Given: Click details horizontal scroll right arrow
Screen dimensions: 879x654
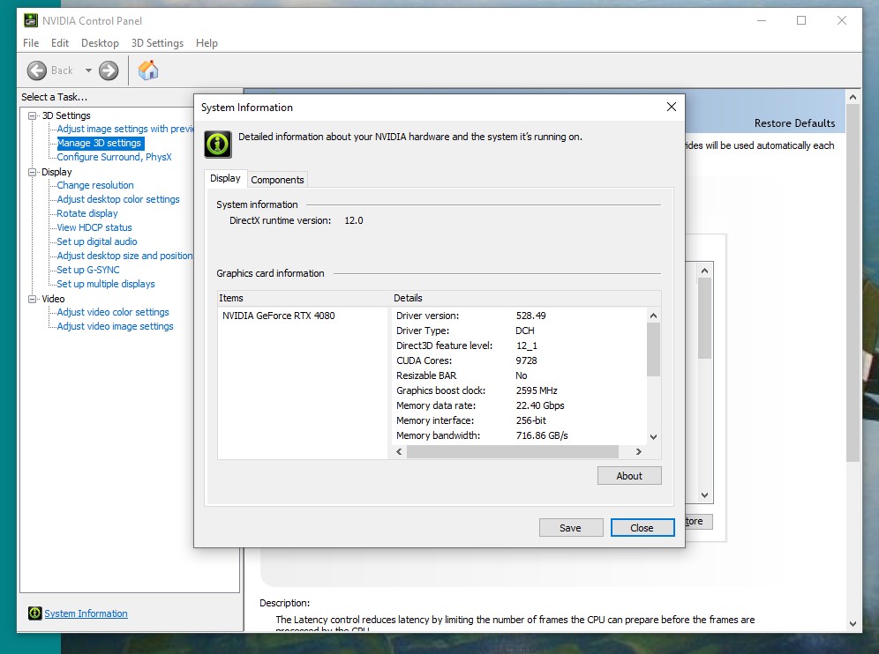Looking at the screenshot, I should pyautogui.click(x=638, y=452).
